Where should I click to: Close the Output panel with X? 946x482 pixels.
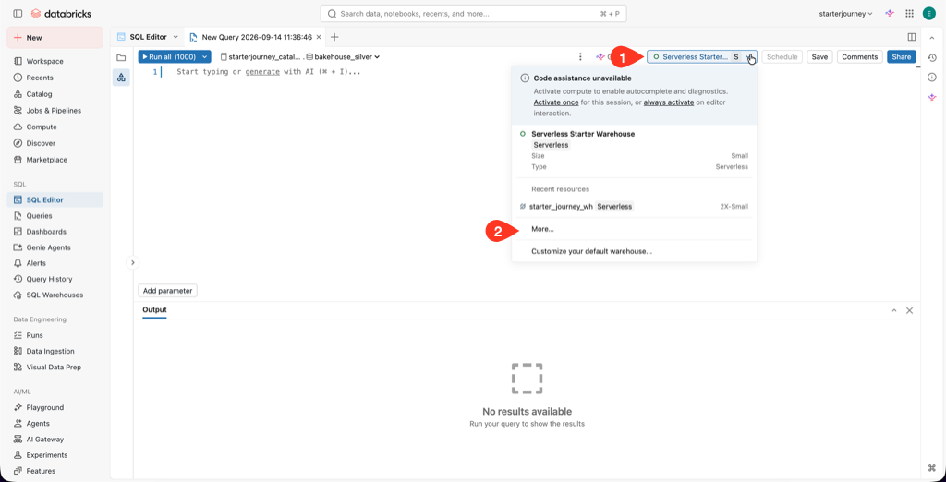tap(909, 310)
